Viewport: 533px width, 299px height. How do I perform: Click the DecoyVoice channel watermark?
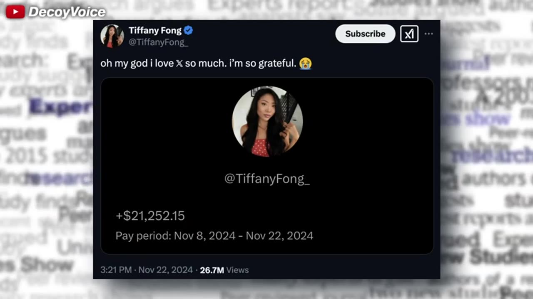tap(67, 12)
